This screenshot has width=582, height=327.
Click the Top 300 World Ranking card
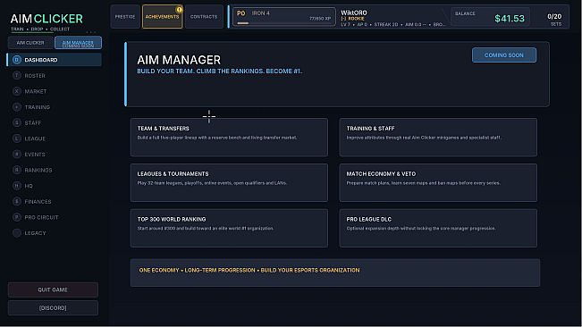229,228
